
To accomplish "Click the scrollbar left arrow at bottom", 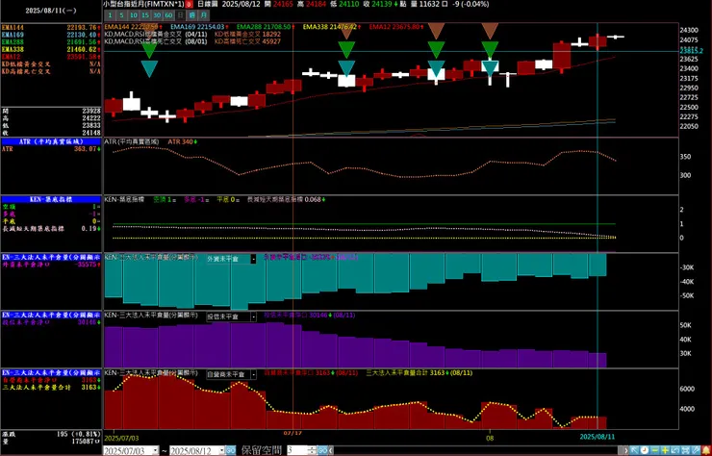I will pyautogui.click(x=331, y=450).
